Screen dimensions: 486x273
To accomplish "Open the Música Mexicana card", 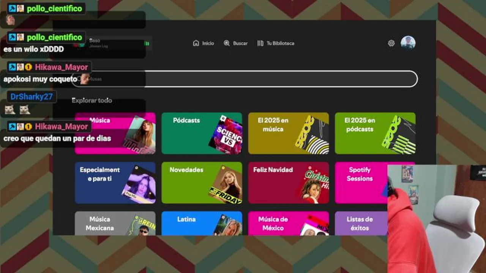I will pos(115,223).
